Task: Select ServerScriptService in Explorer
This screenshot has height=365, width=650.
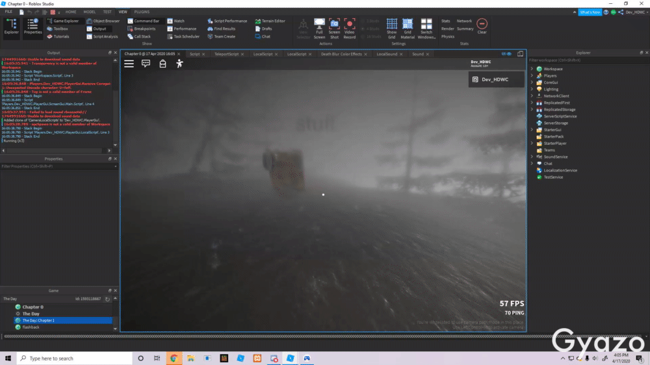Action: pos(560,116)
